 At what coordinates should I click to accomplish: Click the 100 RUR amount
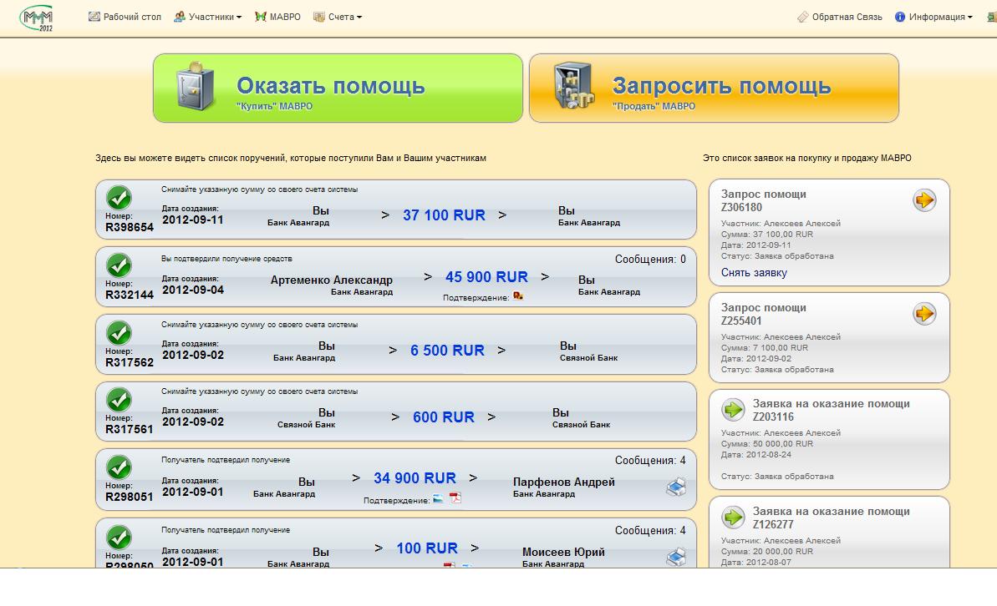tap(427, 548)
